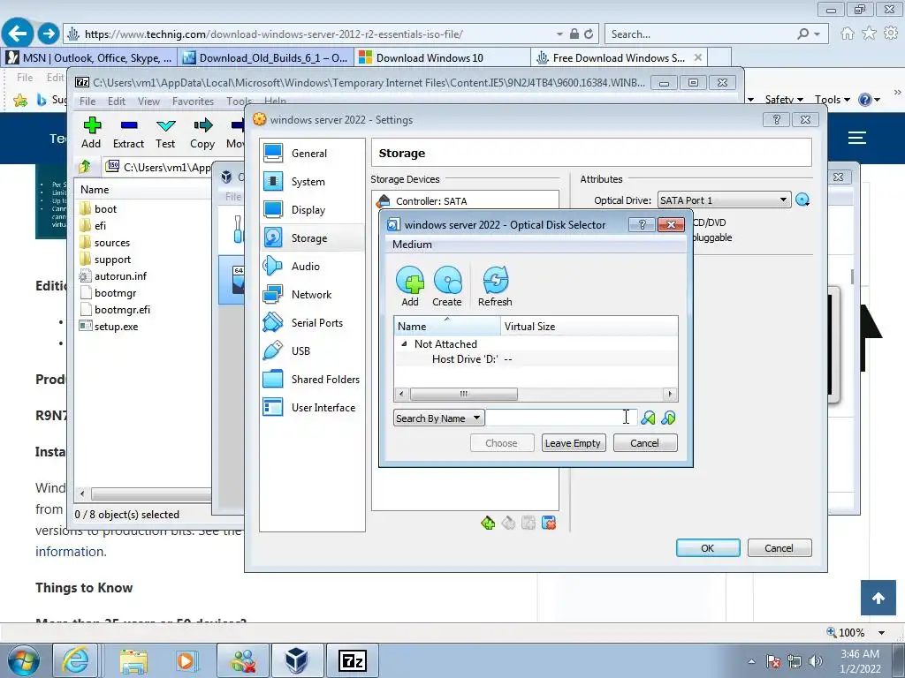The width and height of the screenshot is (905, 678).
Task: Open 7-Zip File menu
Action: point(87,101)
